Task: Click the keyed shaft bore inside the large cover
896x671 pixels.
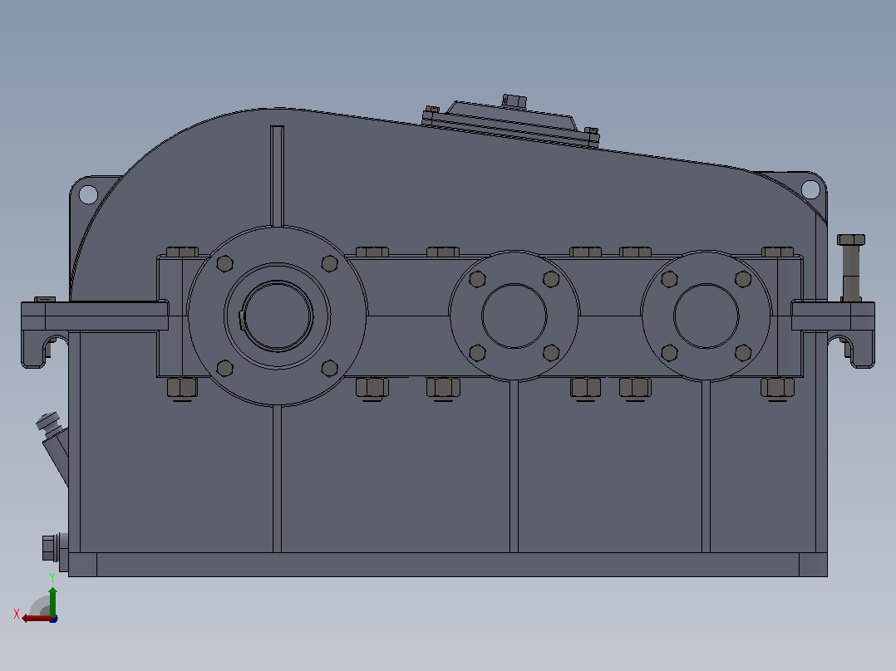Action: pyautogui.click(x=277, y=316)
